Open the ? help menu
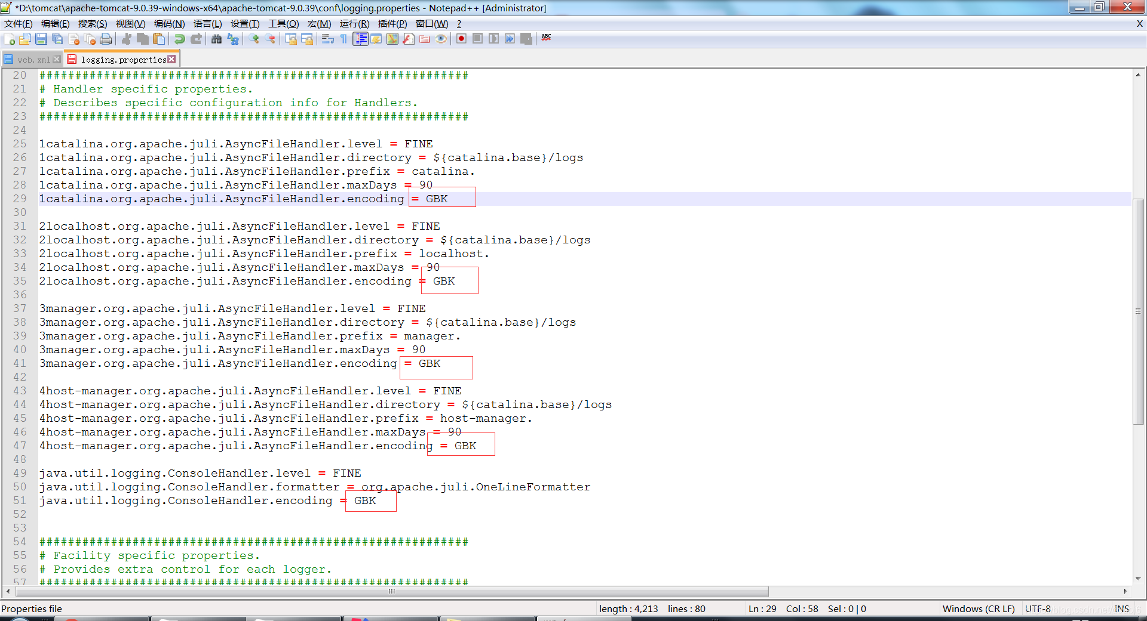Image resolution: width=1147 pixels, height=621 pixels. 459,24
